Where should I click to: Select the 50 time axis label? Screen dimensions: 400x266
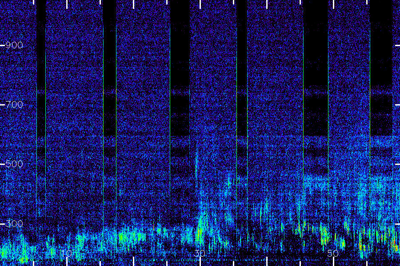[x=333, y=253]
